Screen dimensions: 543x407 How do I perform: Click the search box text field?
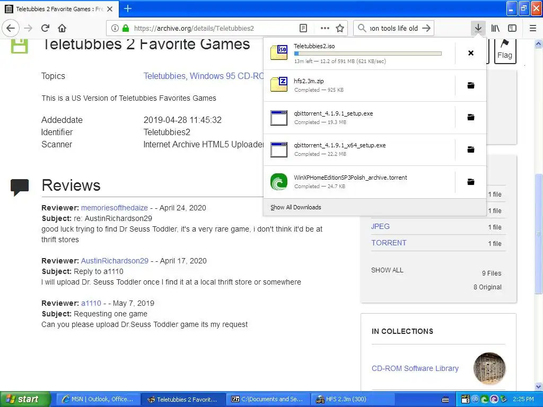click(394, 29)
